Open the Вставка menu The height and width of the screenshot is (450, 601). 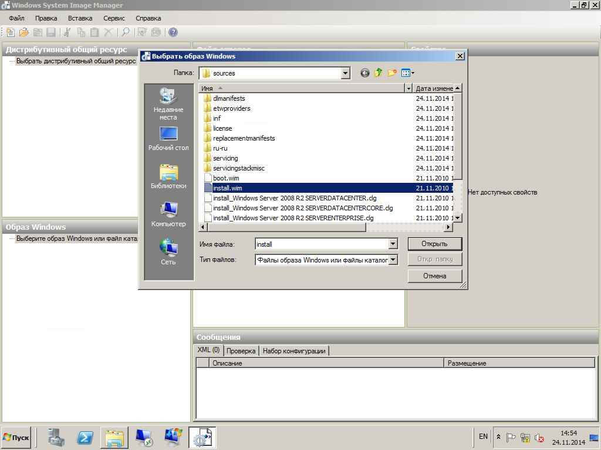(x=80, y=18)
